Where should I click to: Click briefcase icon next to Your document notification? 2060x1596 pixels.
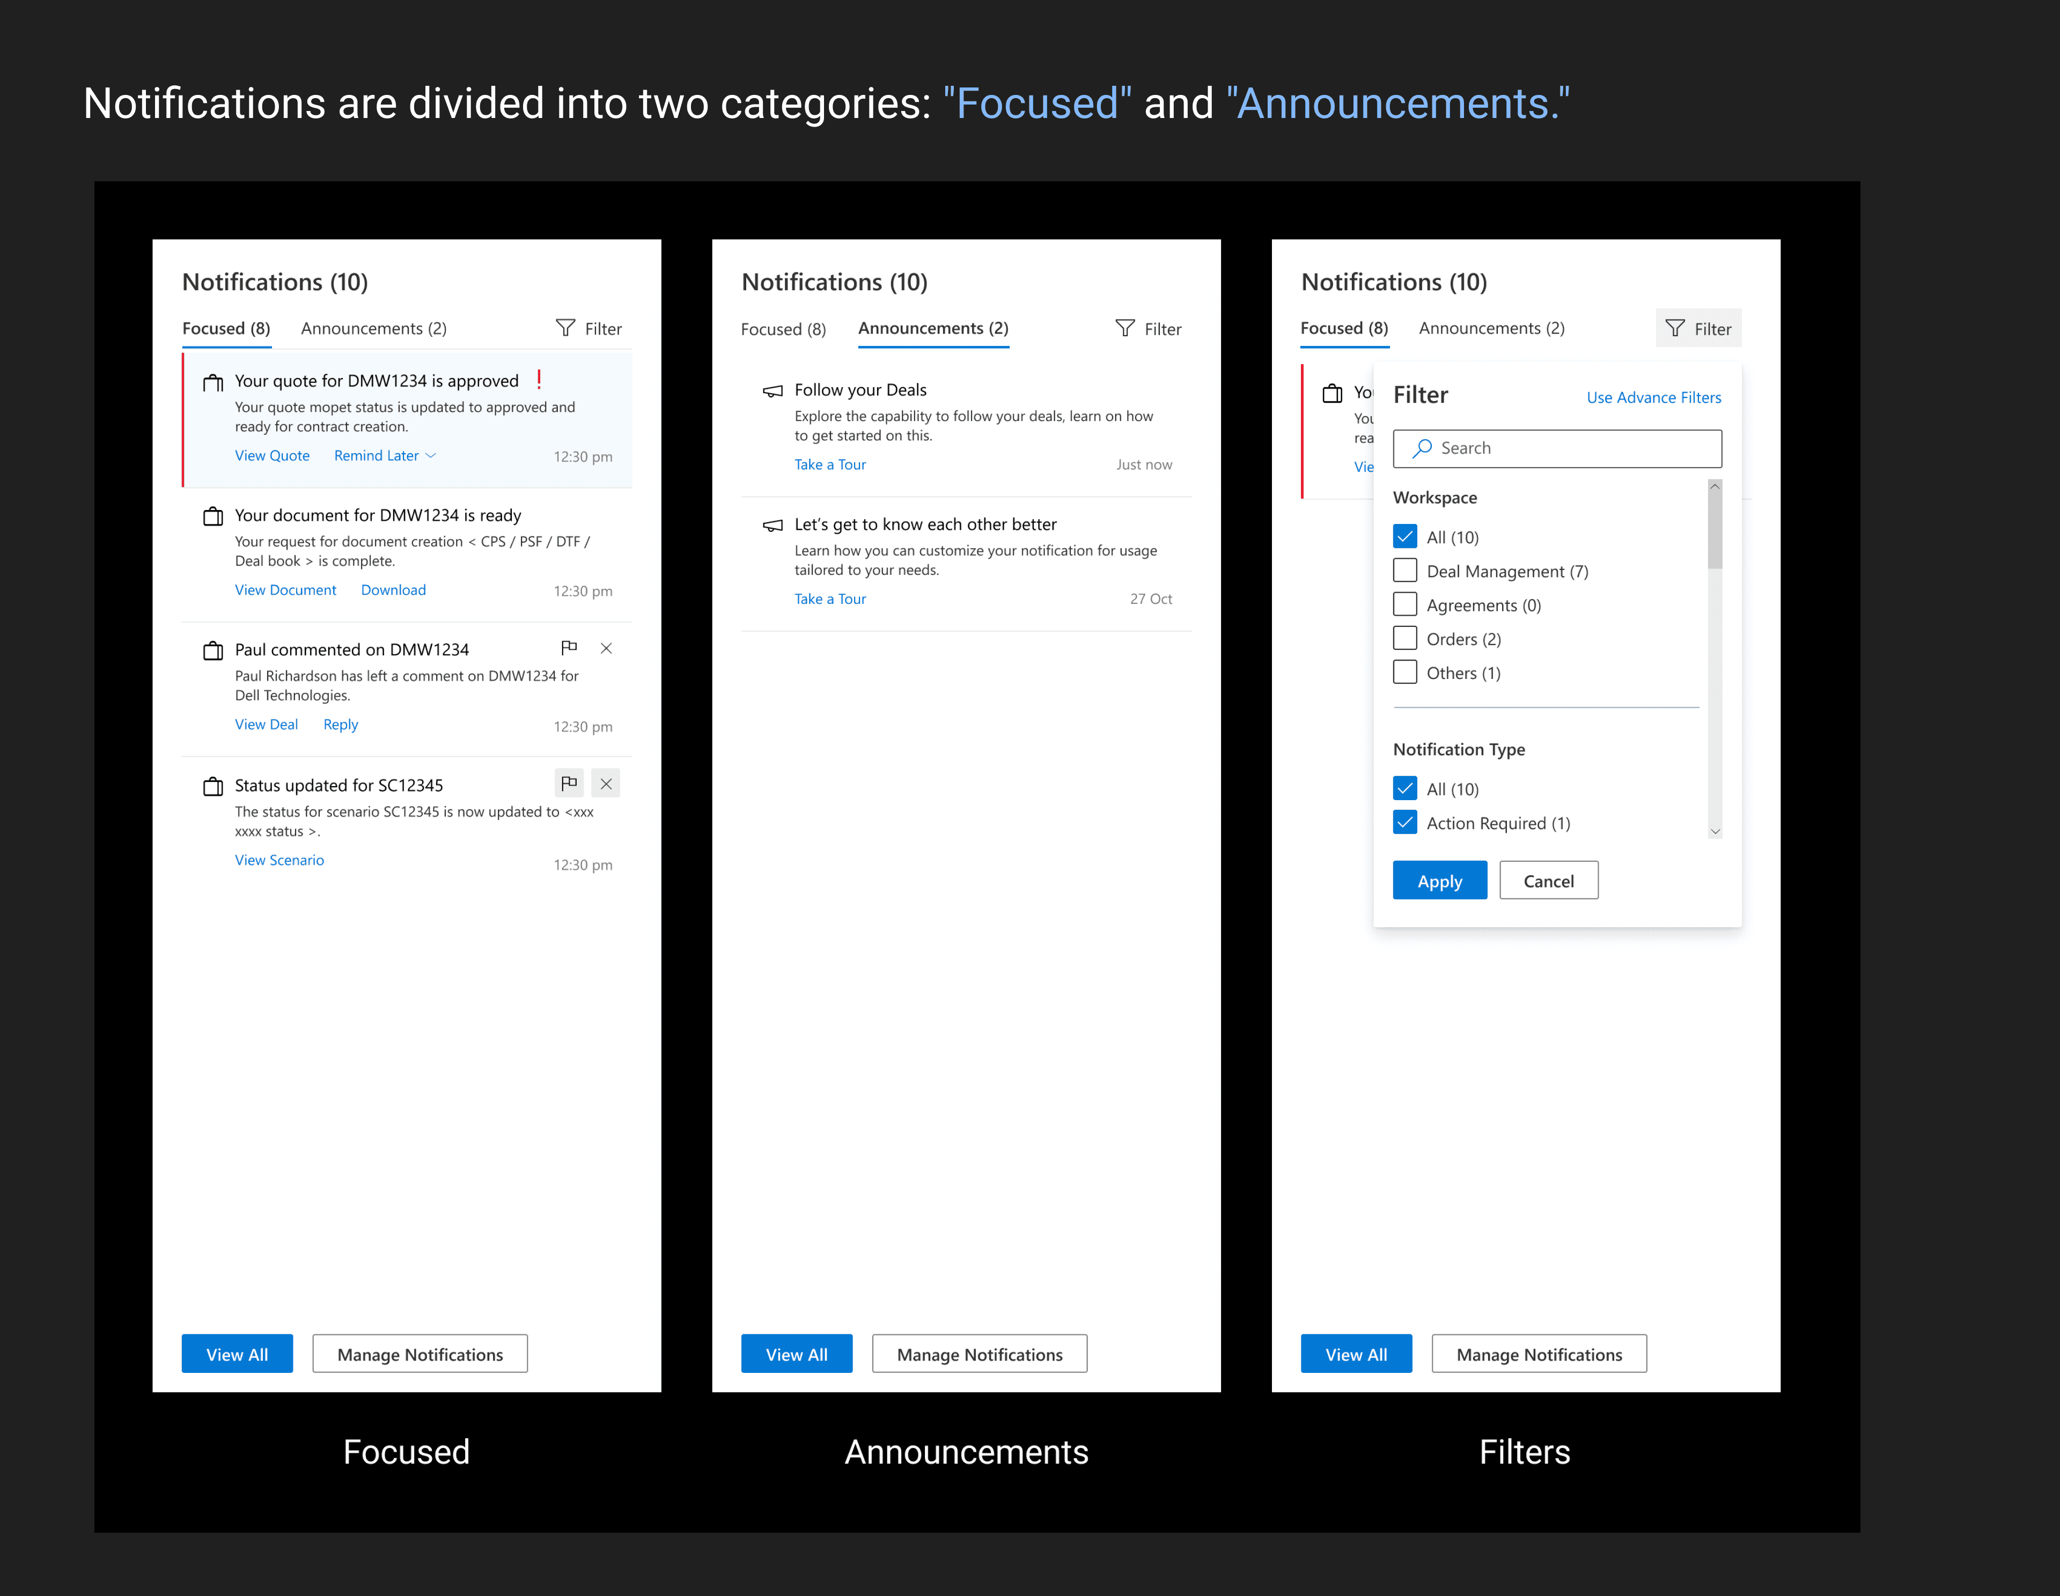(x=213, y=516)
